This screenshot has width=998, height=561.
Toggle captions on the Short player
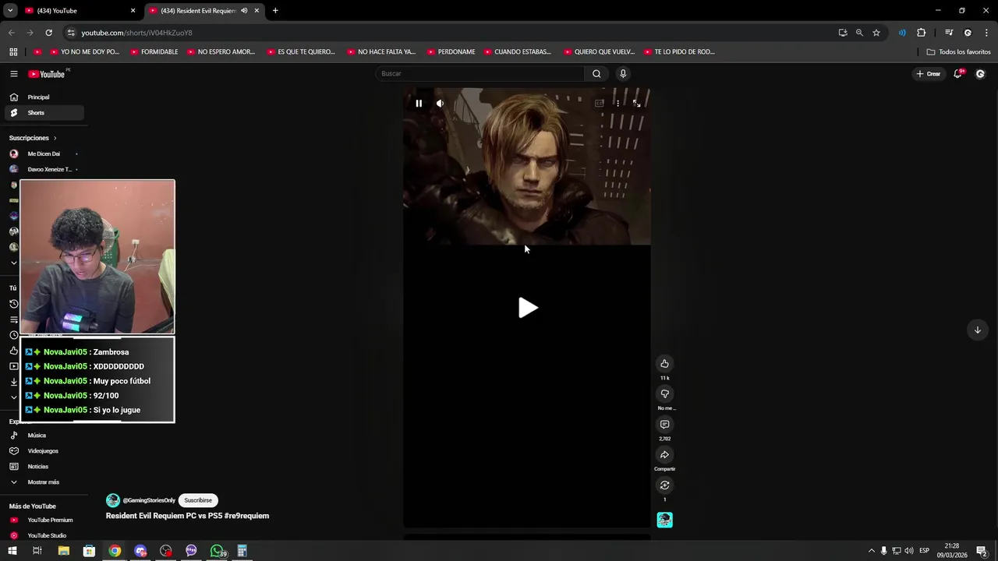(599, 103)
